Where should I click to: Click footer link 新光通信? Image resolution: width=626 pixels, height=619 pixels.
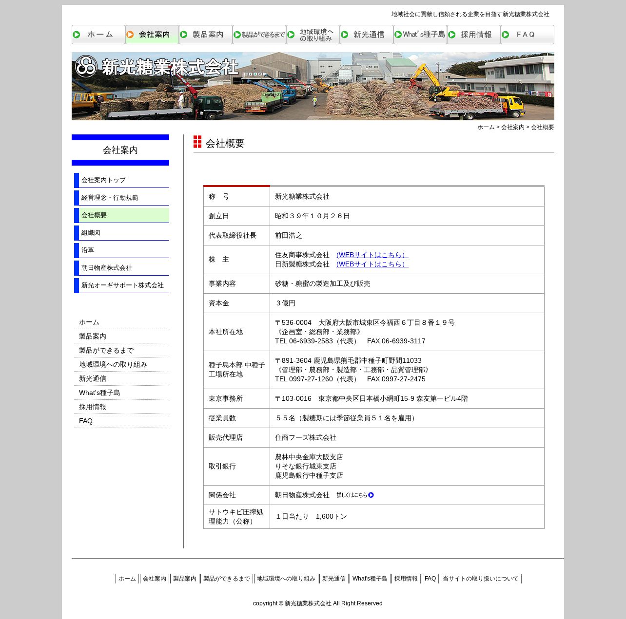334,579
